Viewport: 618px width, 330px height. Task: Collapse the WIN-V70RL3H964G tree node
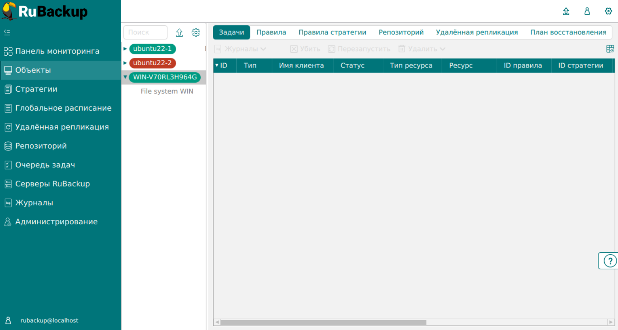(125, 77)
